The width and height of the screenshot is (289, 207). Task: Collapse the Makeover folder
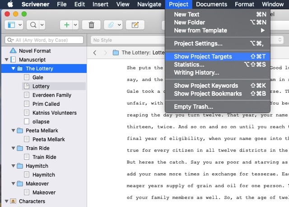13,184
